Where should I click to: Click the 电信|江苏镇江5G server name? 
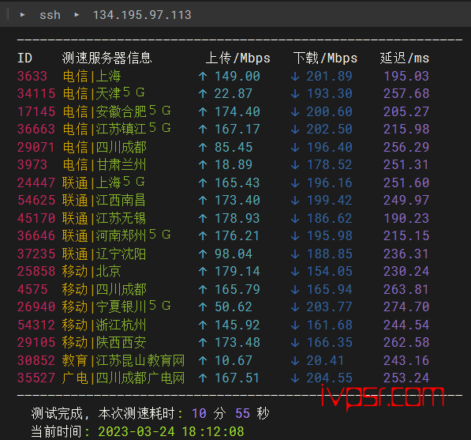point(117,129)
